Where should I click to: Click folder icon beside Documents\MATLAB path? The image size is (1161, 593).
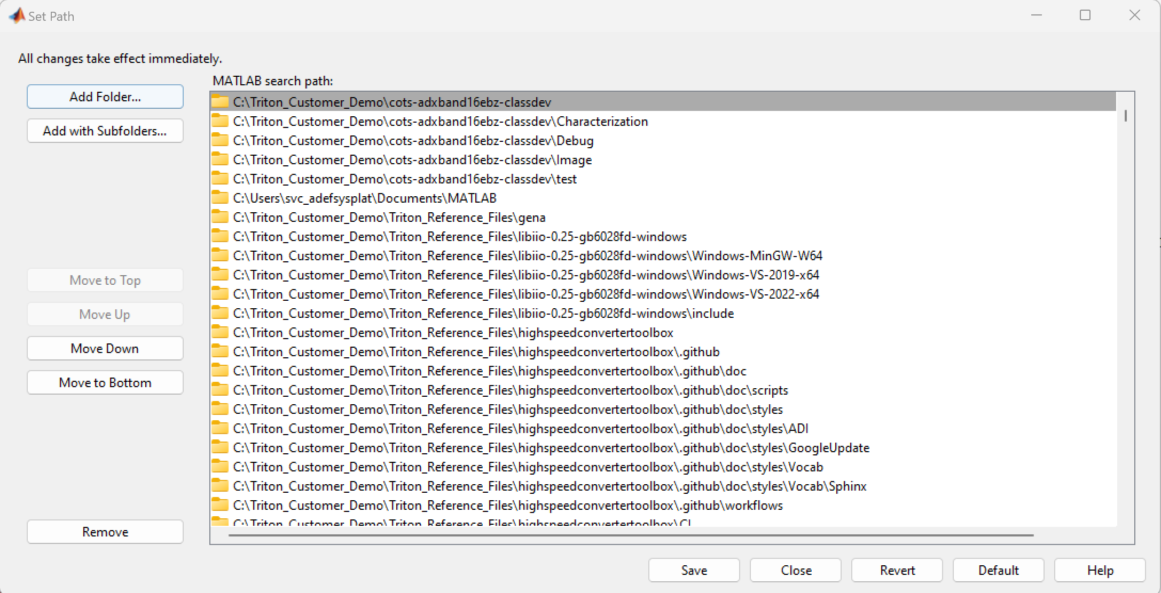pos(219,198)
